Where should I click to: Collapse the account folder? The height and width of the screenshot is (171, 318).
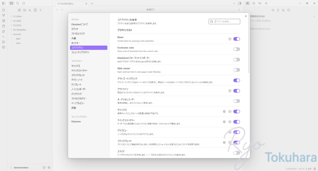tap(17, 34)
